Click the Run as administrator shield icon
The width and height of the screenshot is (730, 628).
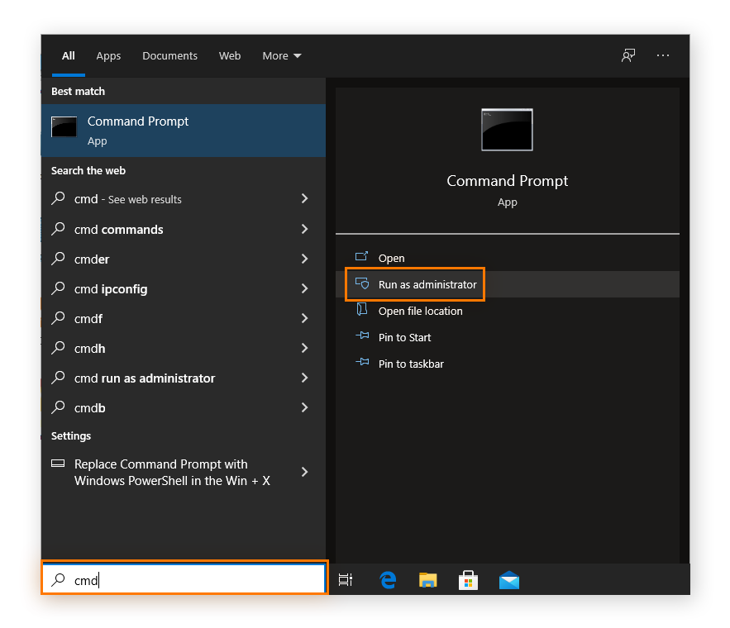pos(362,283)
